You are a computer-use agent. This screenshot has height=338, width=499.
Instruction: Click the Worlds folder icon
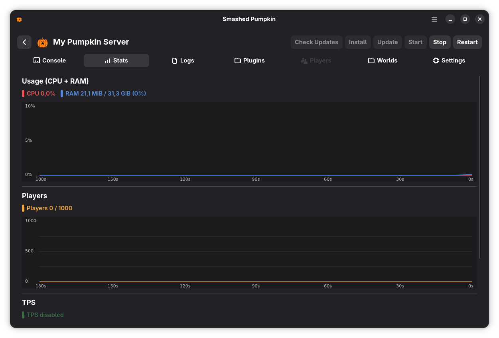[x=371, y=61]
